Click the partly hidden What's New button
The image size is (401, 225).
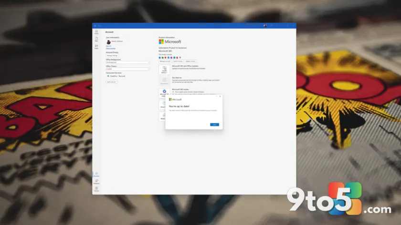(162, 116)
